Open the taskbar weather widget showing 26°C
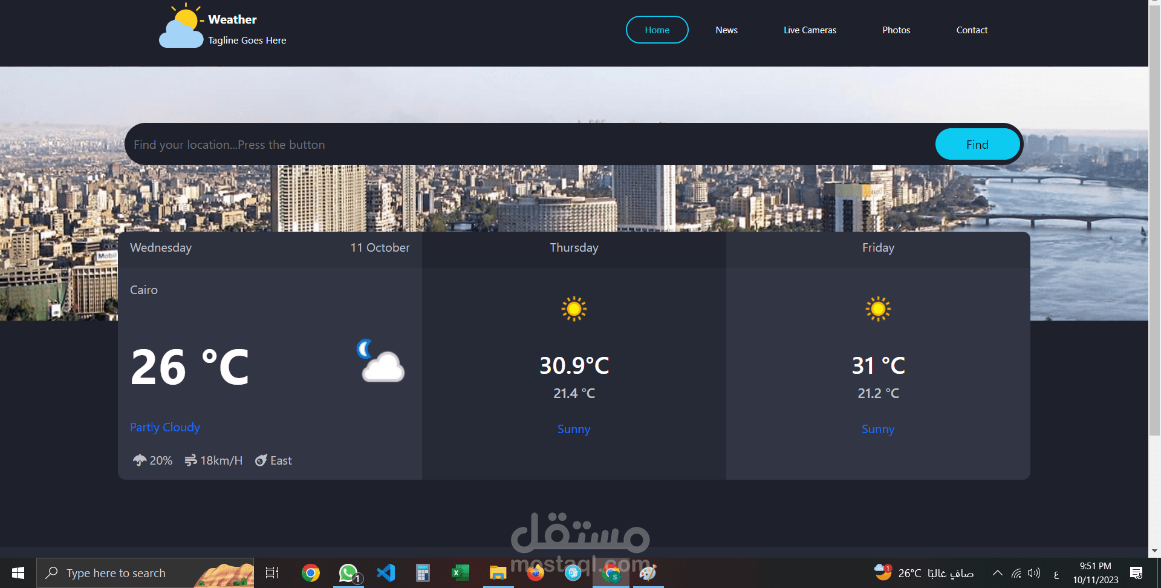The image size is (1161, 588). (923, 573)
